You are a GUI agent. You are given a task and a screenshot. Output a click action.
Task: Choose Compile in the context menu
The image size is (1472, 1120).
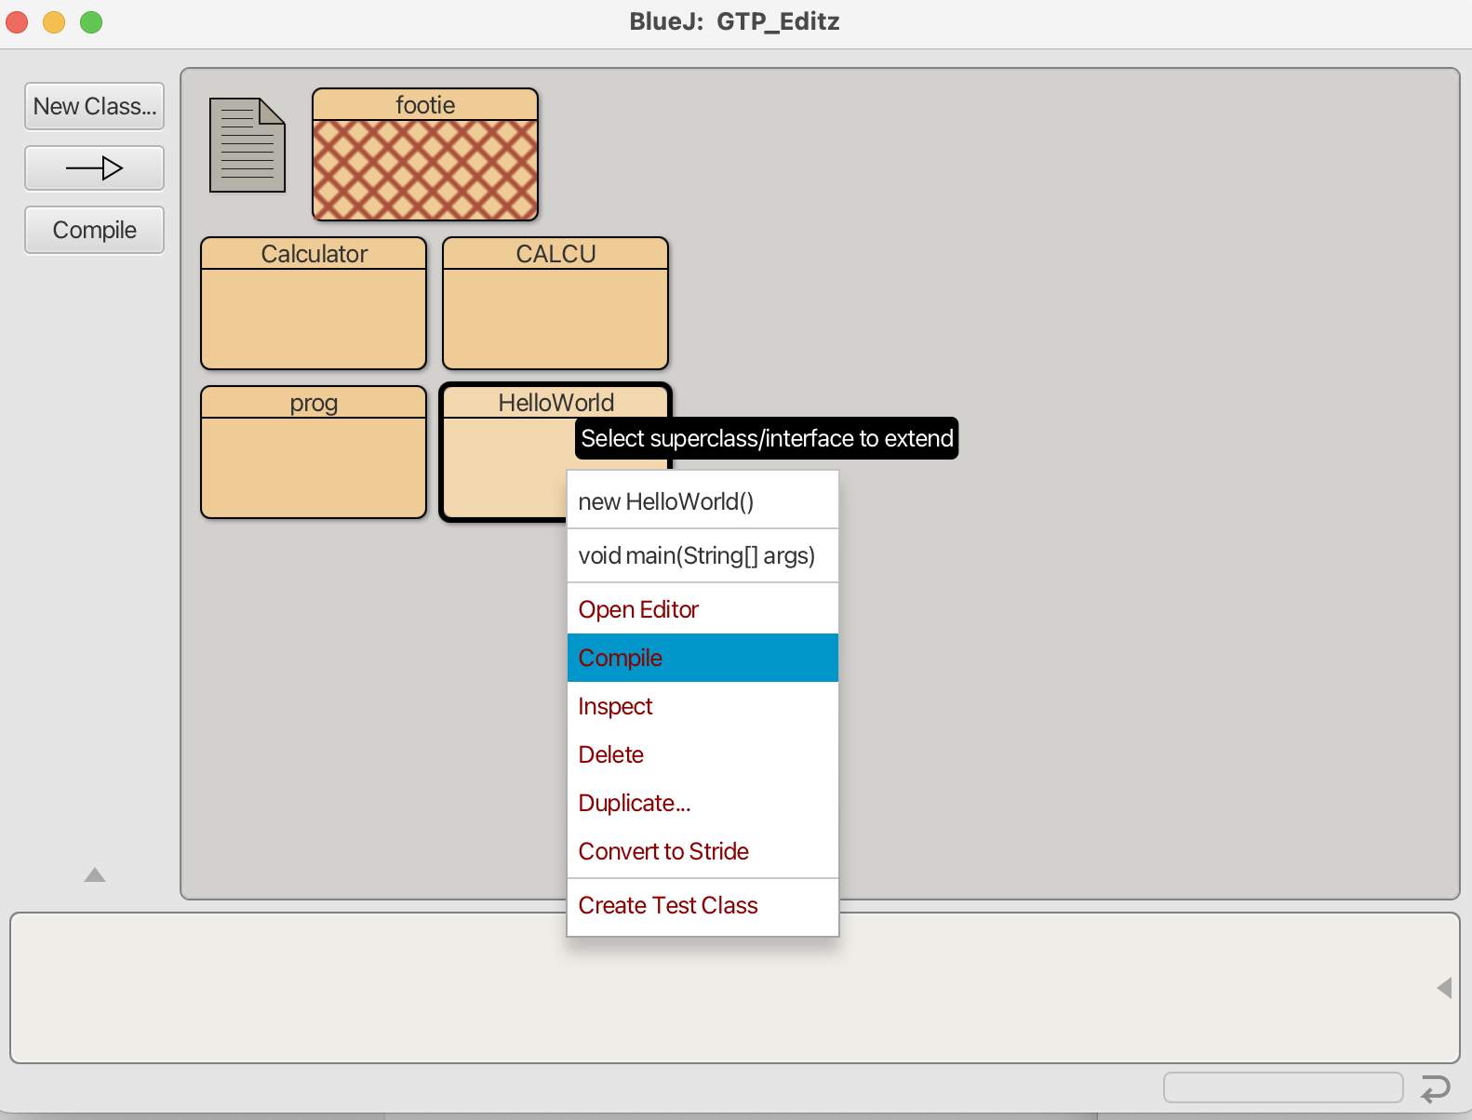703,658
